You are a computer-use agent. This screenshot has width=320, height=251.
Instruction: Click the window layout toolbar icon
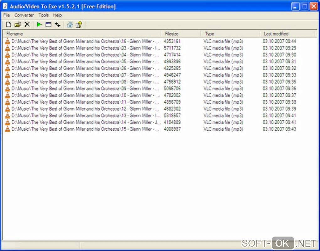click(x=48, y=25)
